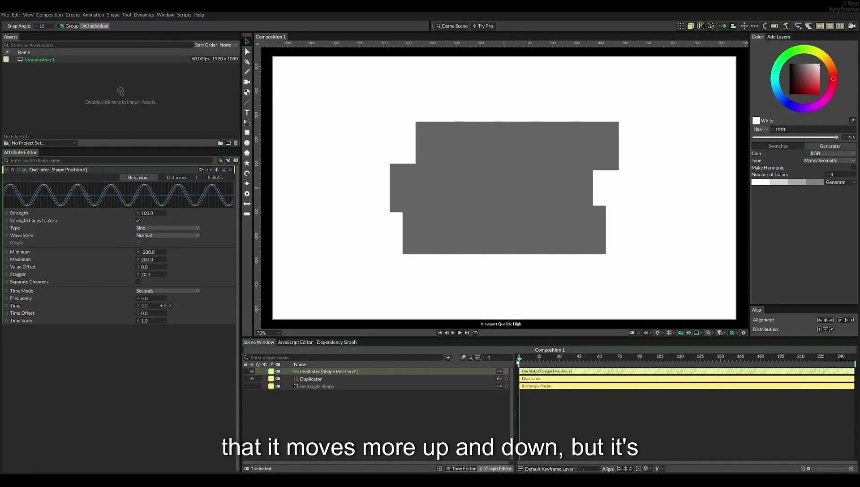Viewport: 860px width, 487px height.
Task: Select the Camera tool in toolbar
Action: click(x=247, y=82)
